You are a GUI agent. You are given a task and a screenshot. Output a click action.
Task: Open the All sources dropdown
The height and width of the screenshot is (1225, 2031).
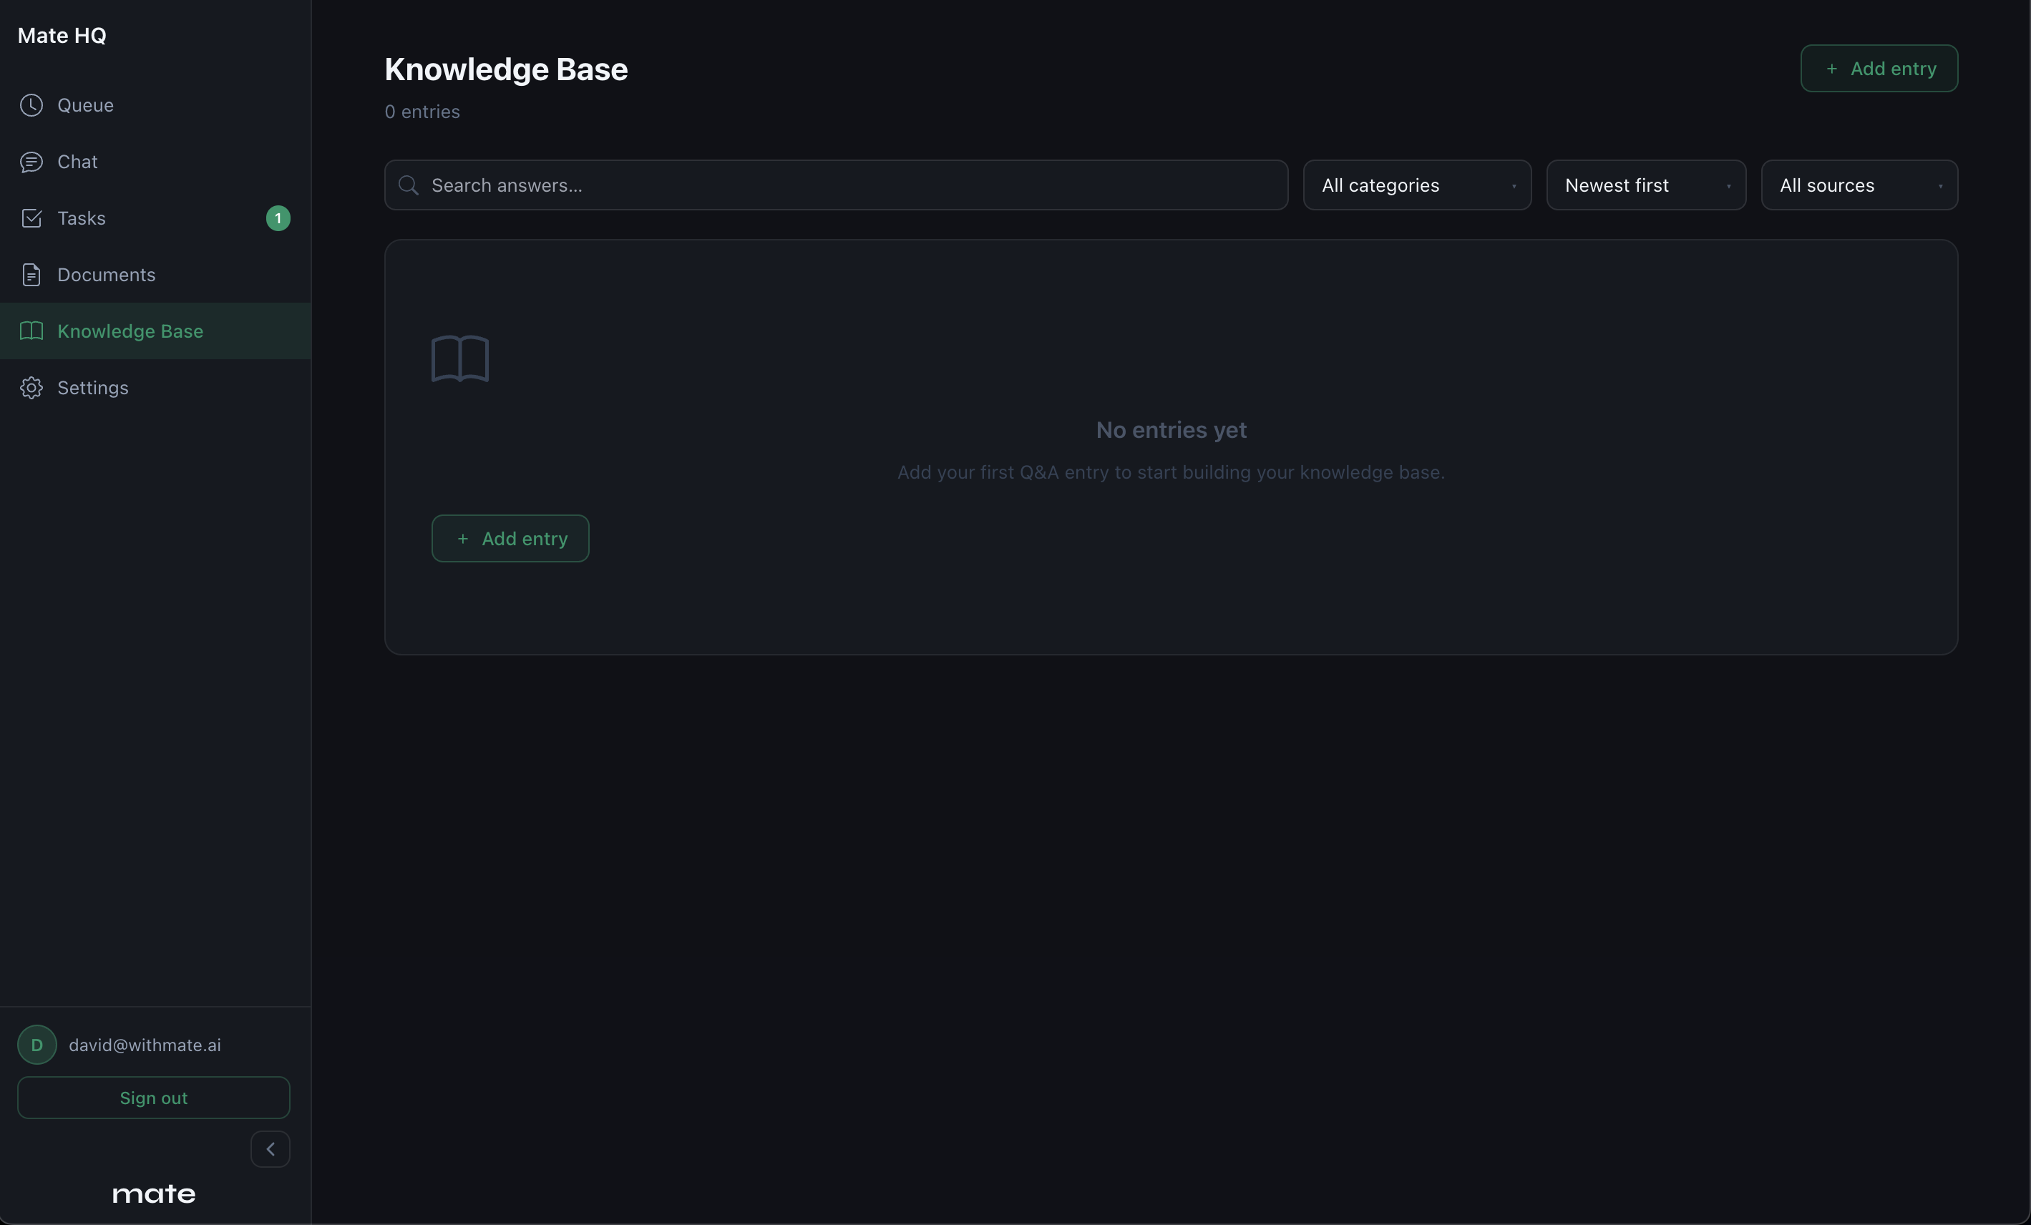click(x=1859, y=185)
